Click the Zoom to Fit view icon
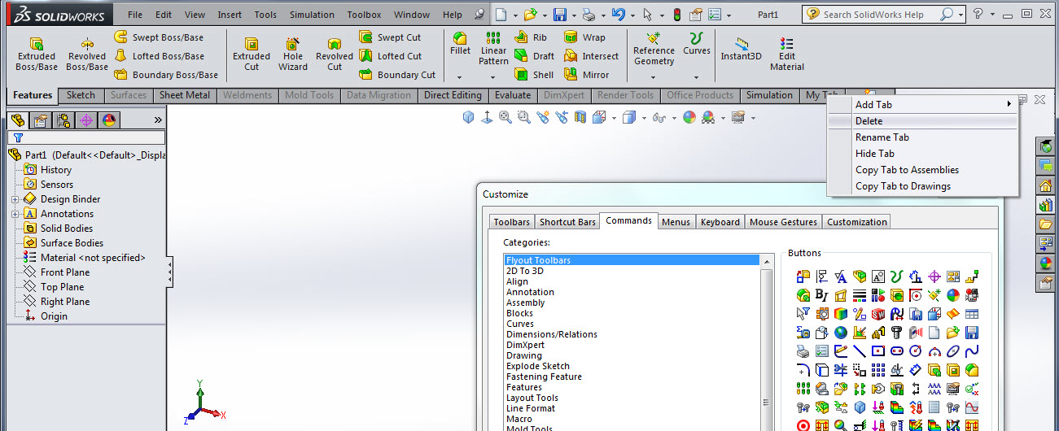The width and height of the screenshot is (1059, 431). click(x=505, y=118)
